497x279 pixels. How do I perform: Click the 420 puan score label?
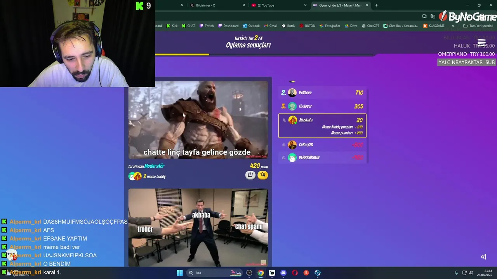point(259,166)
